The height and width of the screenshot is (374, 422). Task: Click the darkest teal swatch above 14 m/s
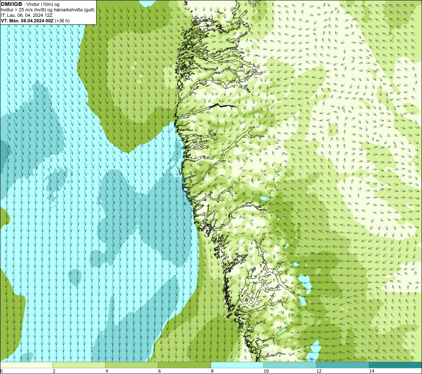click(396, 365)
